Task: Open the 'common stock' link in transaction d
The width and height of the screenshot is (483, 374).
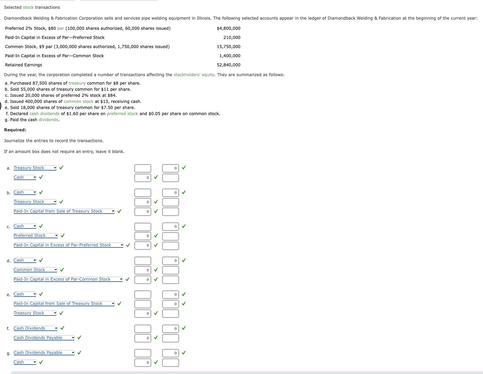Action: pyautogui.click(x=78, y=102)
